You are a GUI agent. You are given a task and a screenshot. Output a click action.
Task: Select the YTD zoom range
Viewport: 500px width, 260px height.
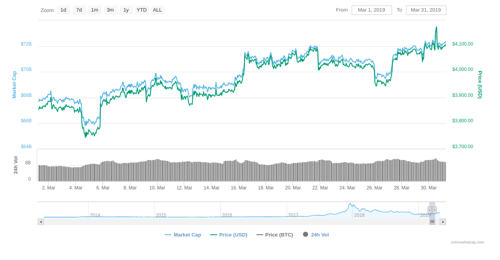(142, 10)
